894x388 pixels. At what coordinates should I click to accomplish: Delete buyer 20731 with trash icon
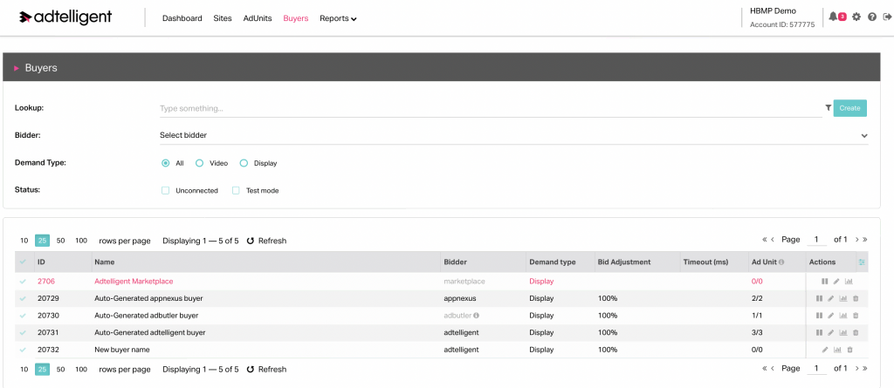click(856, 333)
